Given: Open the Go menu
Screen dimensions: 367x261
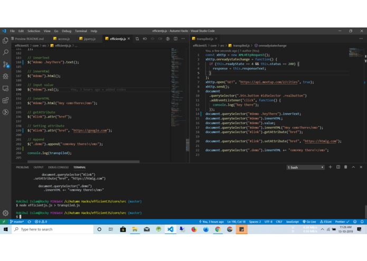Looking at the screenshot, I should pyautogui.click(x=56, y=31).
